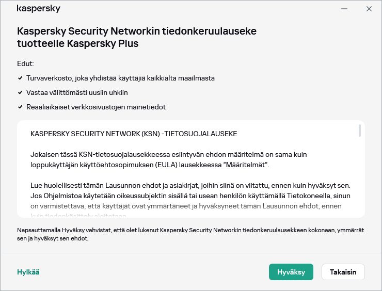
Task: Click the checkmark beside Turvaverkosto benefit
Action: click(x=20, y=78)
